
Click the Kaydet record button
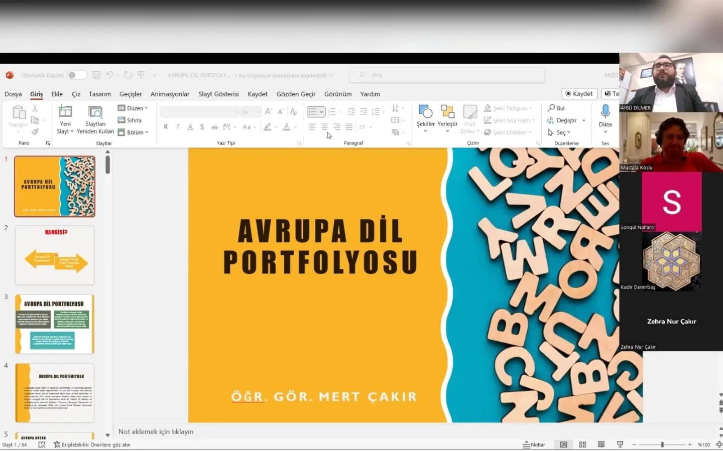579,93
